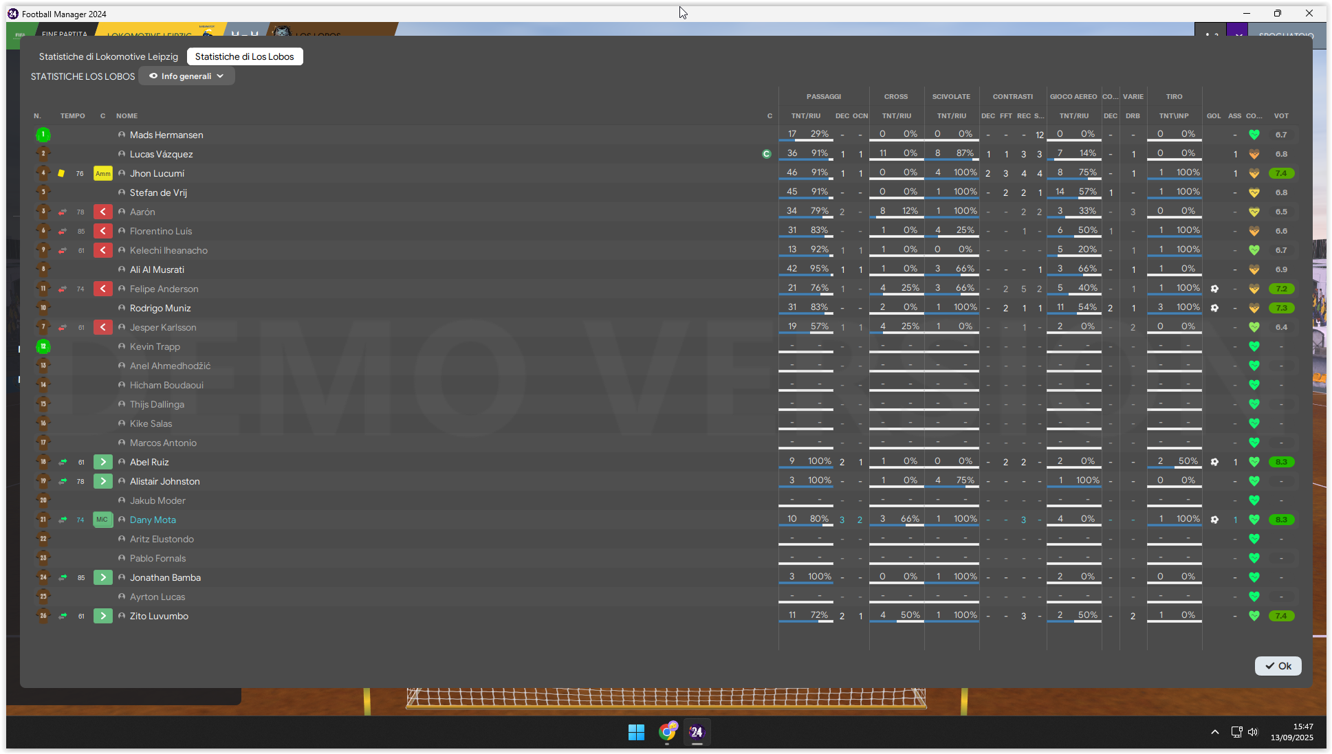1332x754 pixels.
Task: Confirm with the Ok button
Action: click(x=1278, y=666)
